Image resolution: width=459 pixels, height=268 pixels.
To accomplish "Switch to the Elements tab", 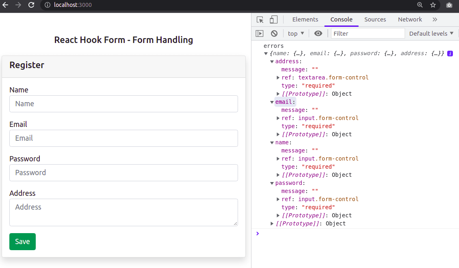I will [x=305, y=19].
